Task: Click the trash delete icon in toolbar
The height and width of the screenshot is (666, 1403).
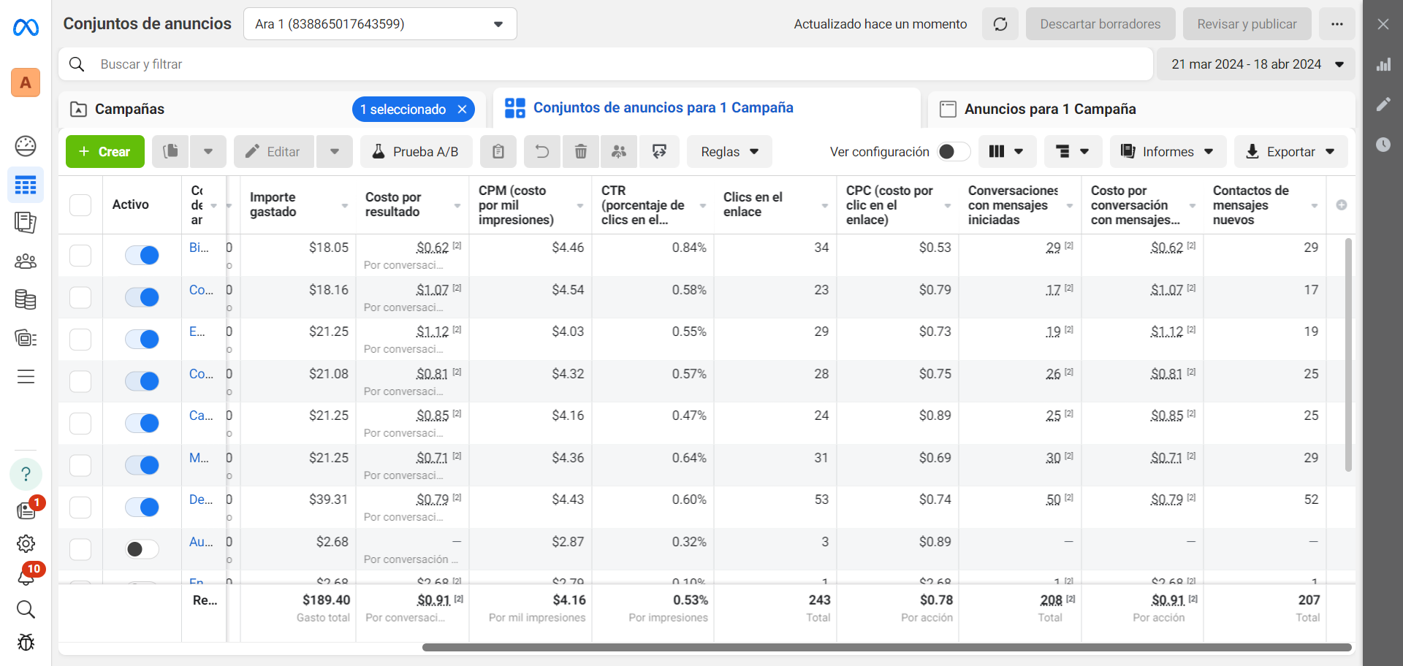Action: 580,151
